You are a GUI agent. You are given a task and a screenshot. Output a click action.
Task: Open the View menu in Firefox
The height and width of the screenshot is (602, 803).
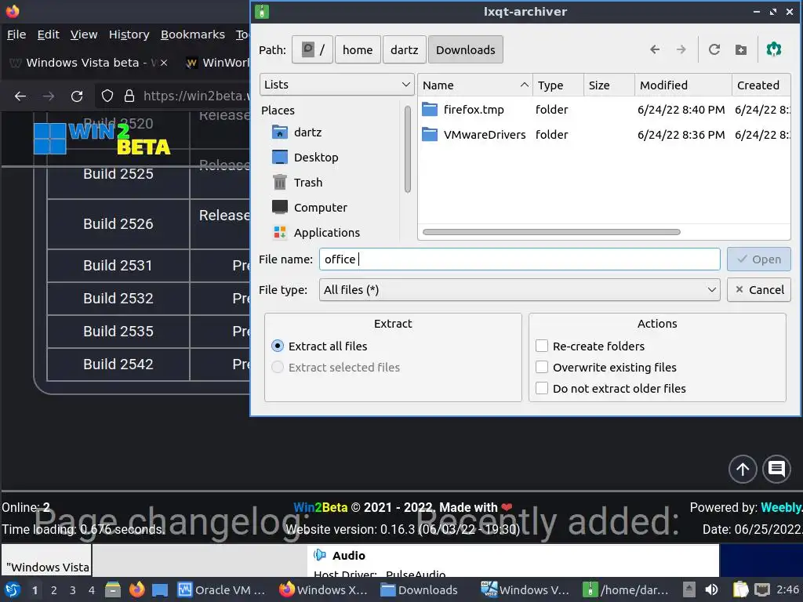pos(84,34)
